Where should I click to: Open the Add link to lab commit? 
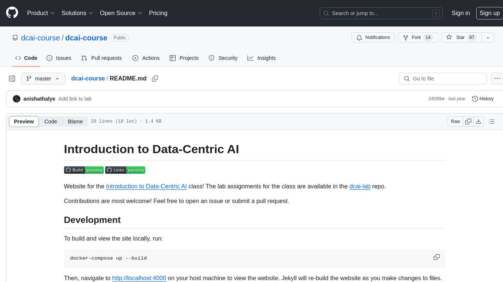coord(75,99)
